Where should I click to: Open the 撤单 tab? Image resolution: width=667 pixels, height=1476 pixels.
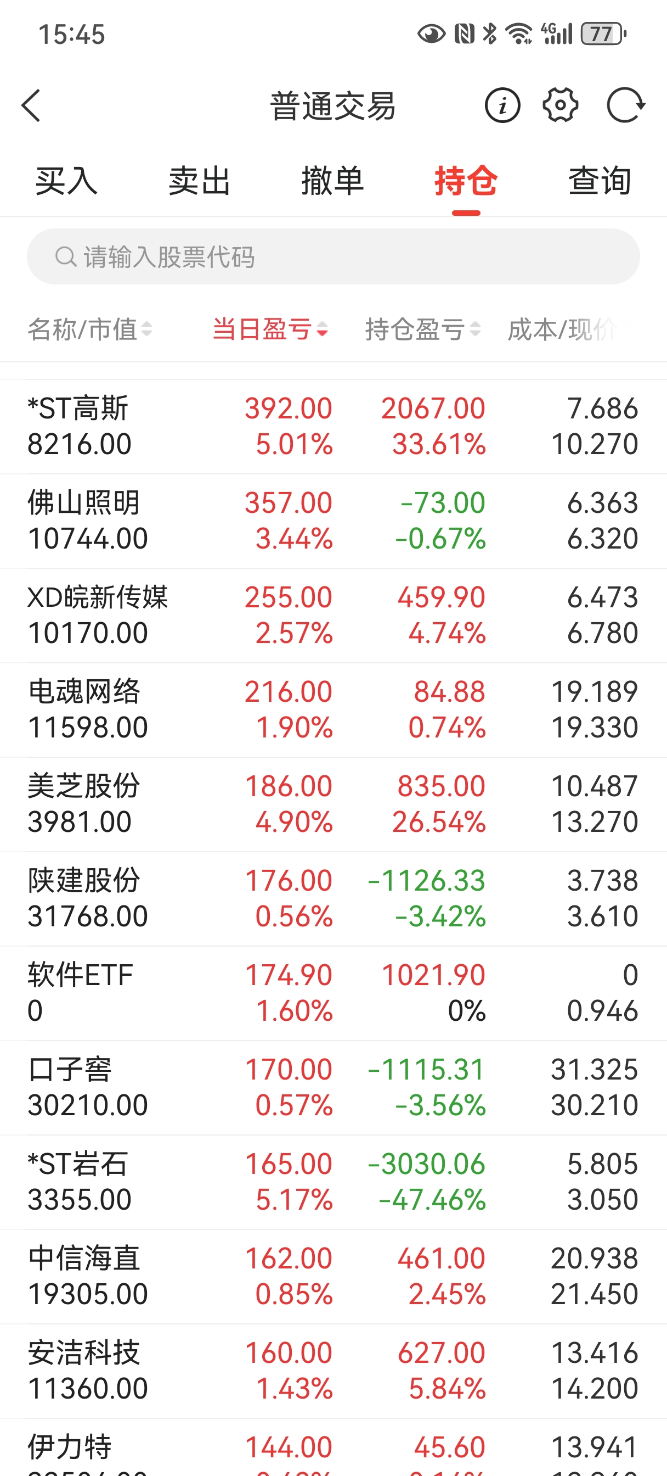point(332,181)
